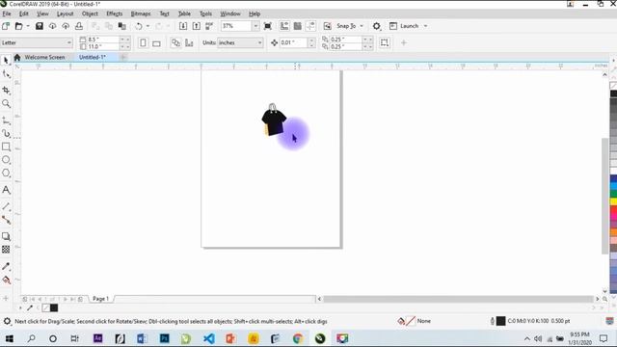This screenshot has width=617, height=347.
Task: Open the zoom level 37% dropdown
Action: click(x=255, y=26)
